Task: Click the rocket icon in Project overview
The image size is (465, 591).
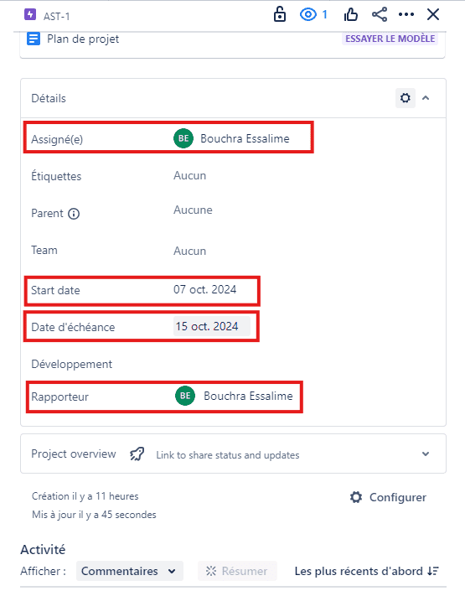Action: (x=137, y=454)
